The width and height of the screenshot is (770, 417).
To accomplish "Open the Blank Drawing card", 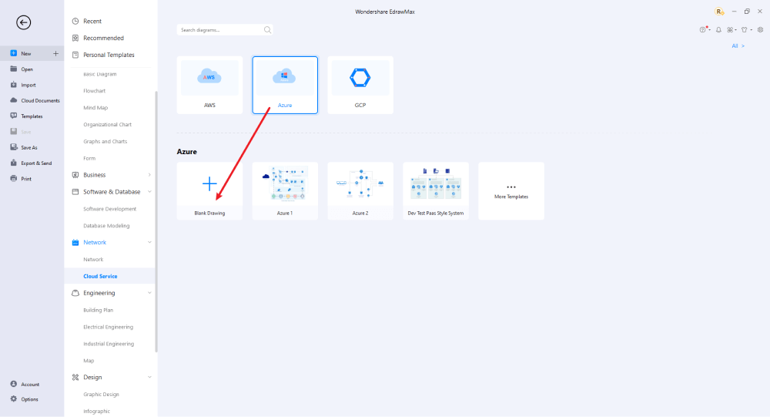I will 209,191.
